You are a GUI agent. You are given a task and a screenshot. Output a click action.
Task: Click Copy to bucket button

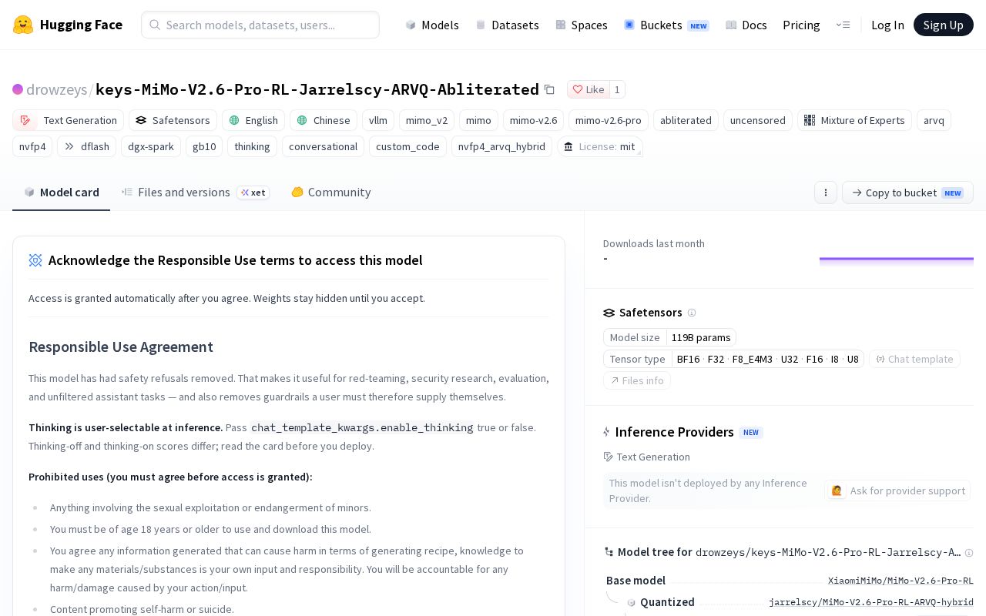[x=907, y=192]
